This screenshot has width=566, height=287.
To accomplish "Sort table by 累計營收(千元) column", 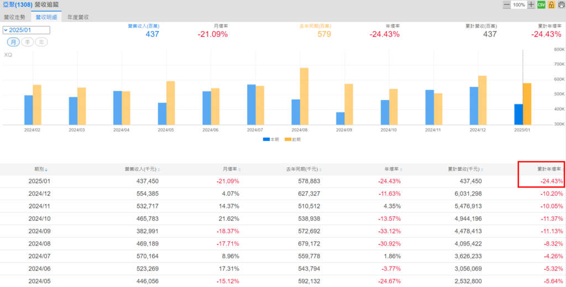I will [465, 169].
